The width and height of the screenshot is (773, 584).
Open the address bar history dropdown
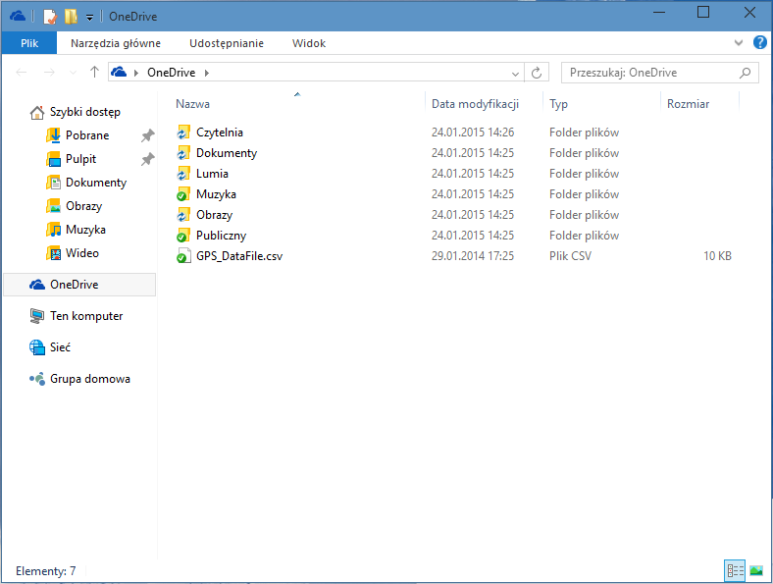coord(516,73)
